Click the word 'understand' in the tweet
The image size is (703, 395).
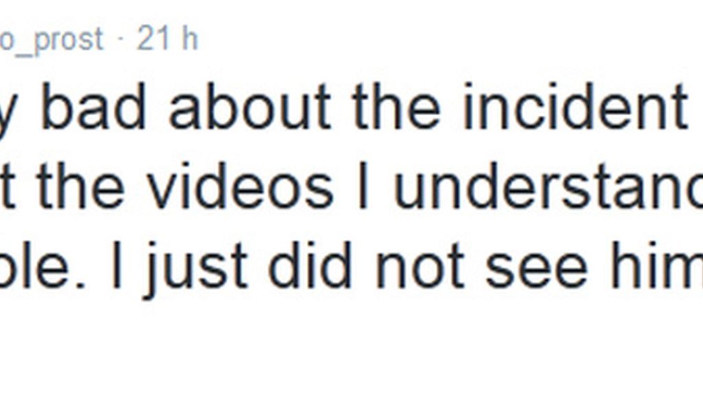(x=549, y=186)
